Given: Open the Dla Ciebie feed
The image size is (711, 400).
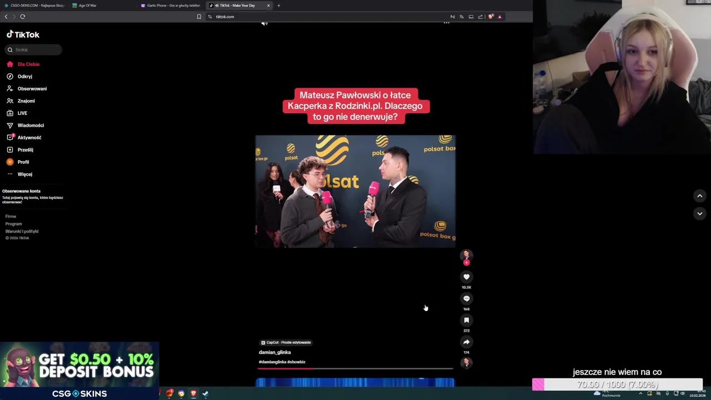Looking at the screenshot, I should 23,64.
